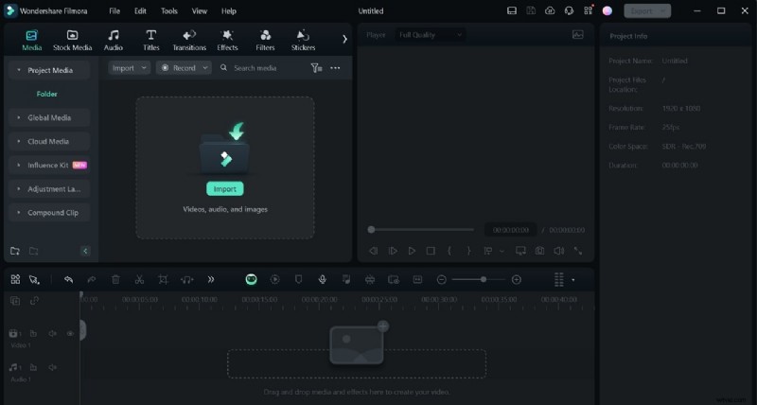Screen dimensions: 757x405
Task: Expand the Cloud Media section
Action: point(49,141)
